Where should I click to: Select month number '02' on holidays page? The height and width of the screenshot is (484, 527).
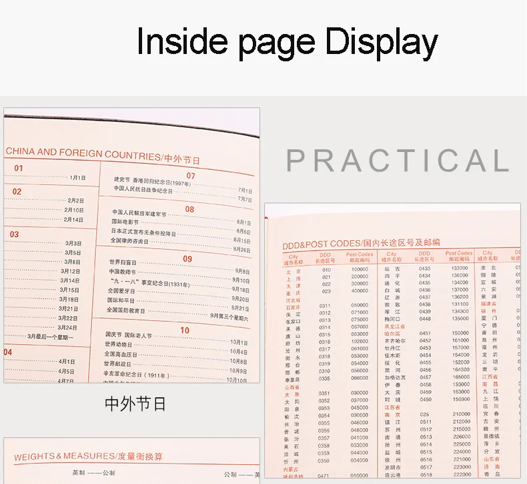pos(17,191)
